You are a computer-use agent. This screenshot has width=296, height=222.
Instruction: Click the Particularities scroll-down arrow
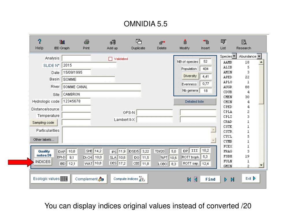point(213,140)
